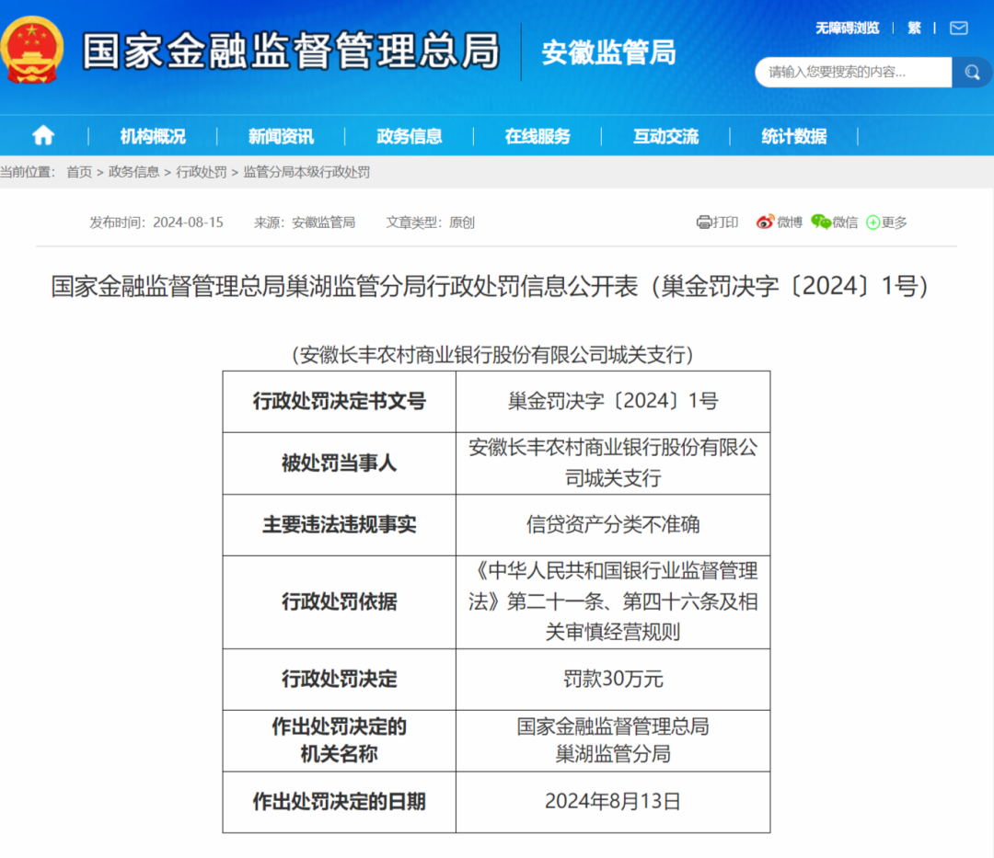Open the 统计数据 menu

(x=793, y=136)
